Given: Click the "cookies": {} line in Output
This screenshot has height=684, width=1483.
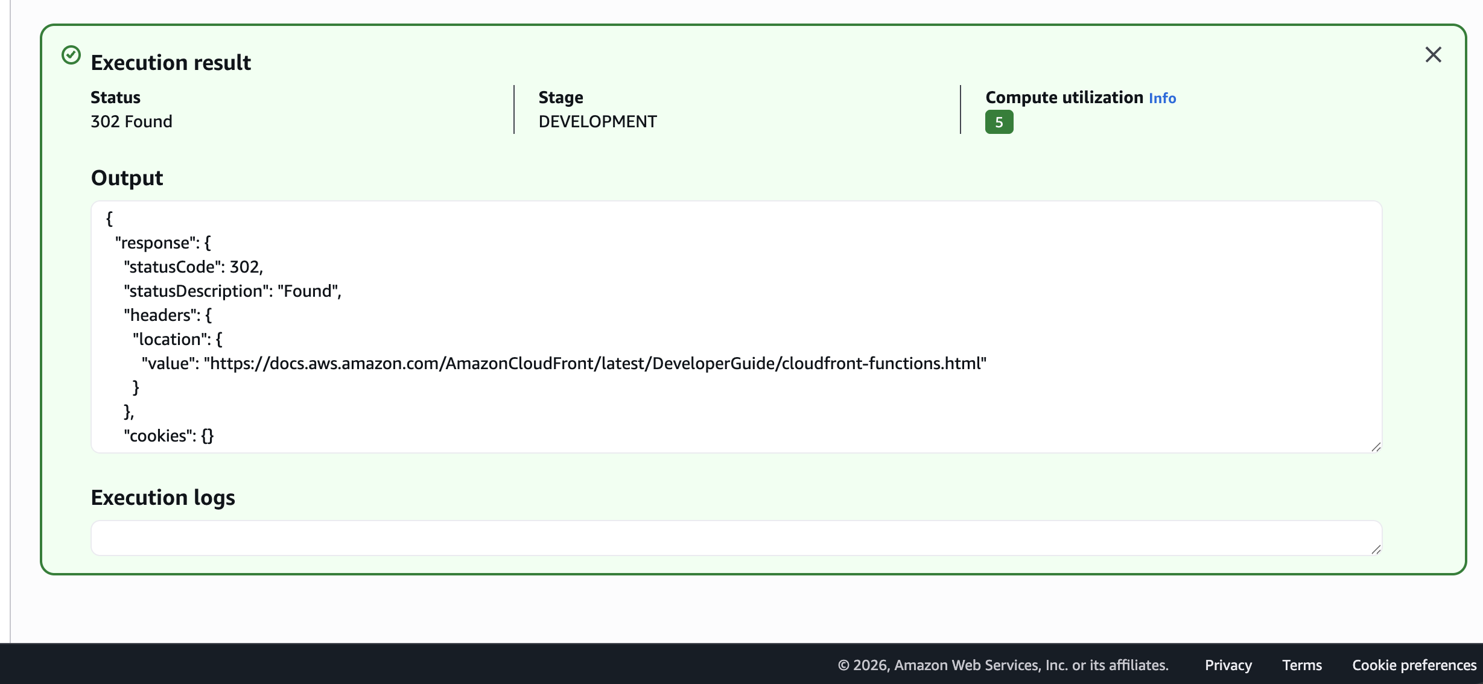Looking at the screenshot, I should click(x=168, y=436).
